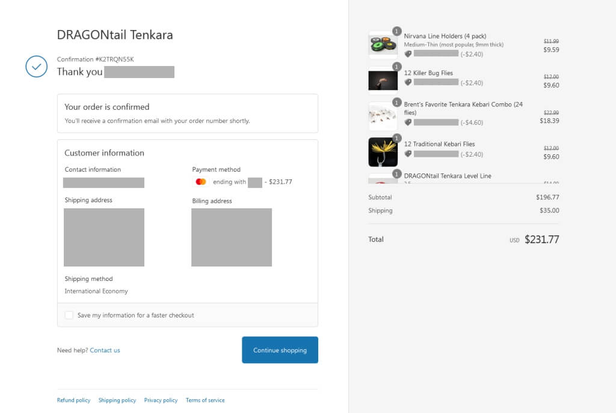Screen dimensions: 616x413
Task: Click the (-$4.60) discount amount
Action: (472, 122)
